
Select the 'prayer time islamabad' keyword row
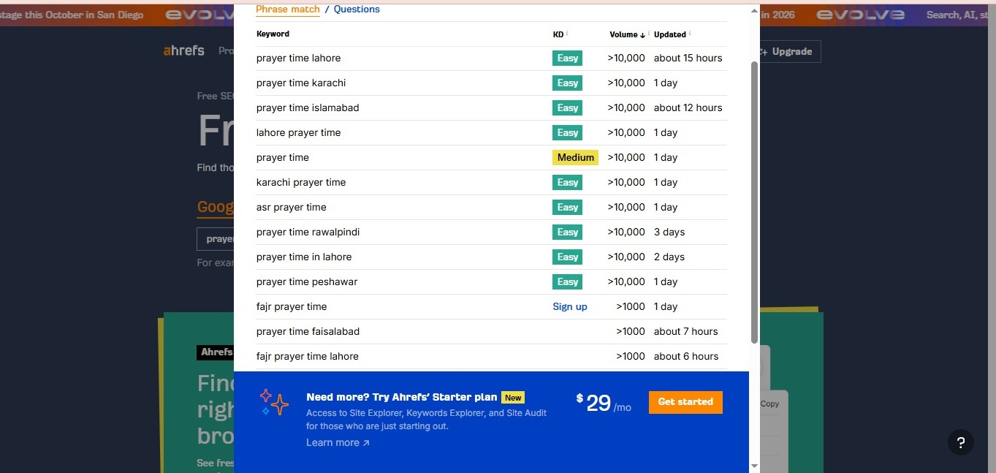pyautogui.click(x=308, y=108)
